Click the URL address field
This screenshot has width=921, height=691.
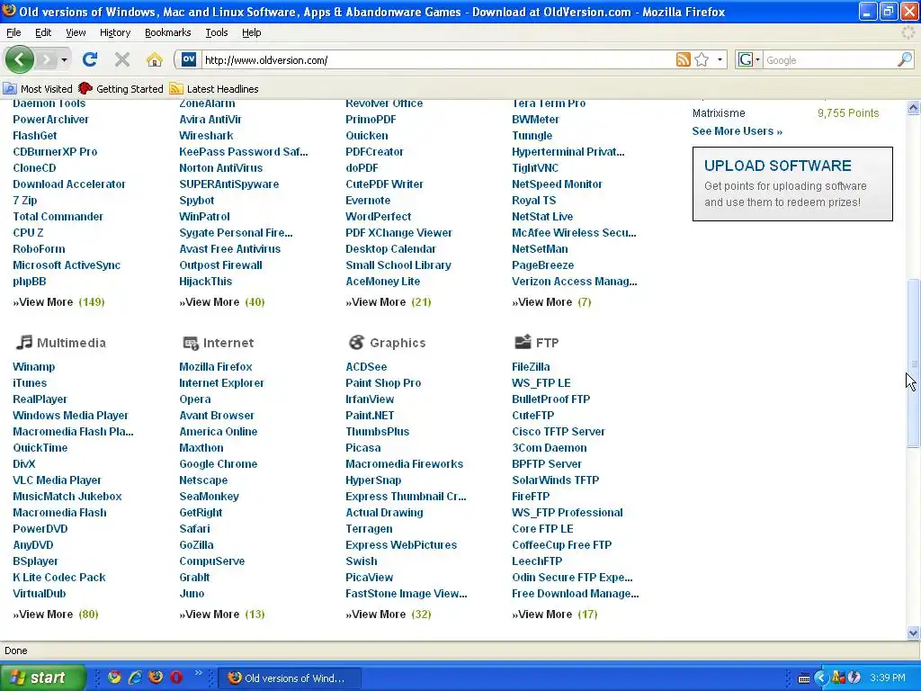[x=438, y=60]
